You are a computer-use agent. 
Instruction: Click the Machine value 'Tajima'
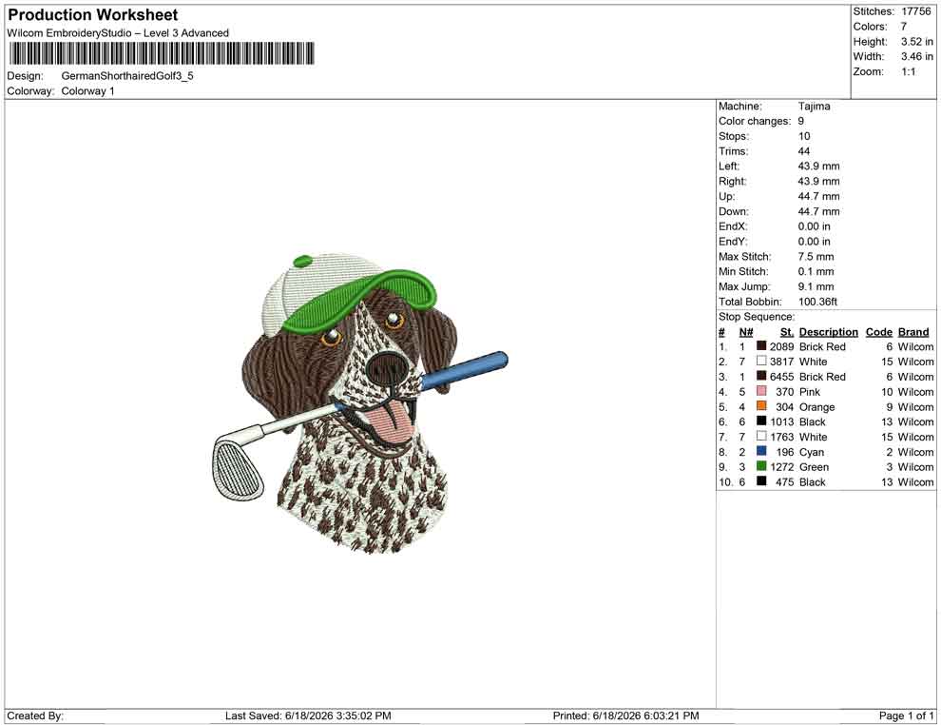pos(815,107)
